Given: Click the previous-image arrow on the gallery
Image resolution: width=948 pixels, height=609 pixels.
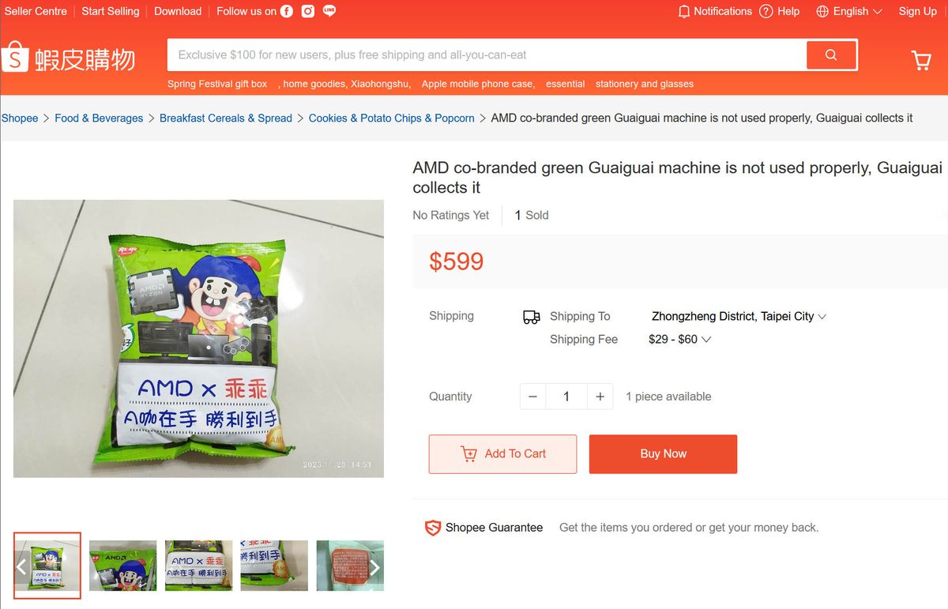Looking at the screenshot, I should click(x=21, y=566).
